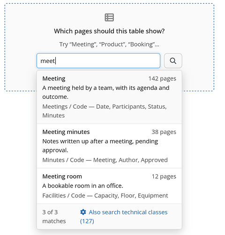This screenshot has height=235, width=225.
Task: Click the "38 pages" count label
Action: (164, 132)
